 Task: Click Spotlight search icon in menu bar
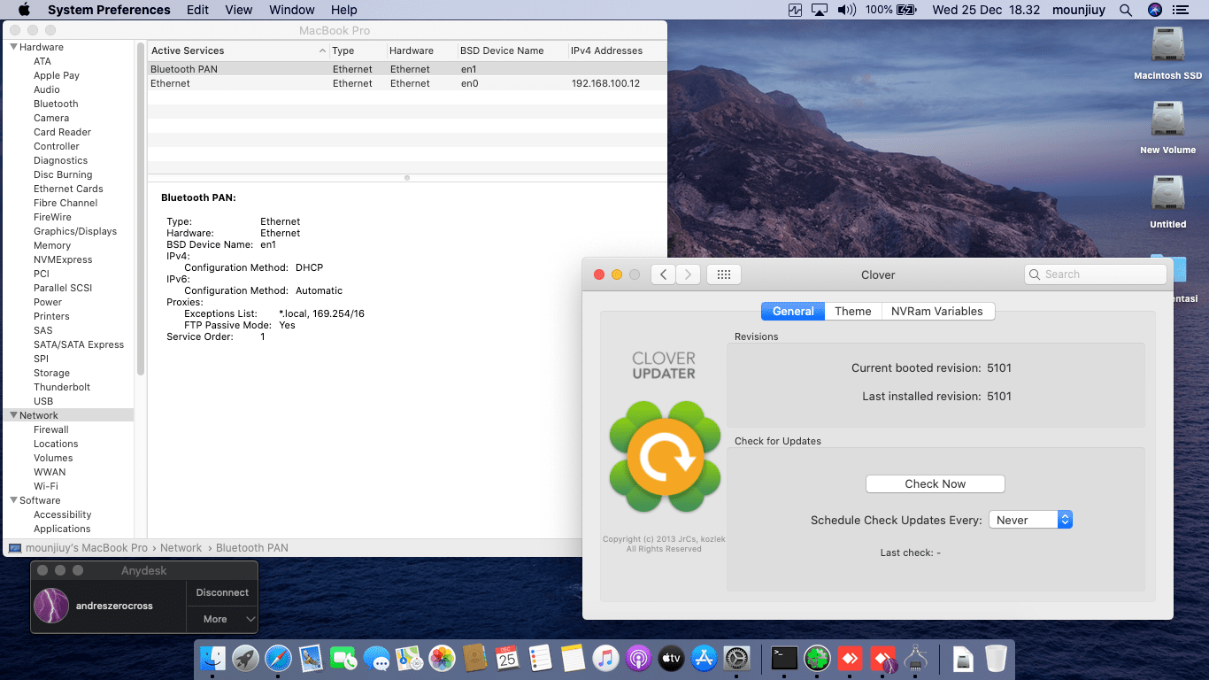(x=1126, y=10)
